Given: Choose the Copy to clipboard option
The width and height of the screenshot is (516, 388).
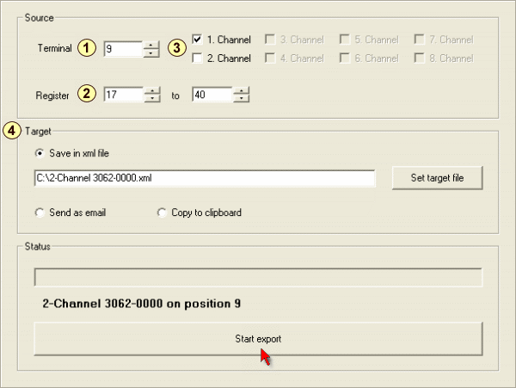Looking at the screenshot, I should 162,212.
